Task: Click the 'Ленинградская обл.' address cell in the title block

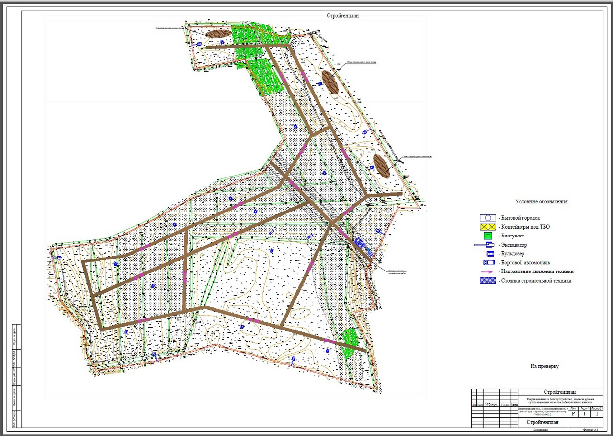Action: tap(543, 412)
